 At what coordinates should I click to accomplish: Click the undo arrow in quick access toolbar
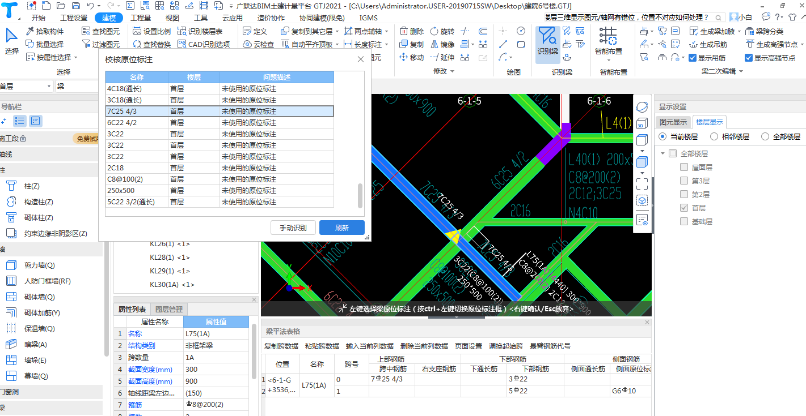[91, 5]
